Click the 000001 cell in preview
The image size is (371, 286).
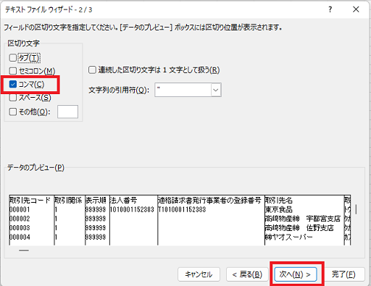(x=20, y=209)
